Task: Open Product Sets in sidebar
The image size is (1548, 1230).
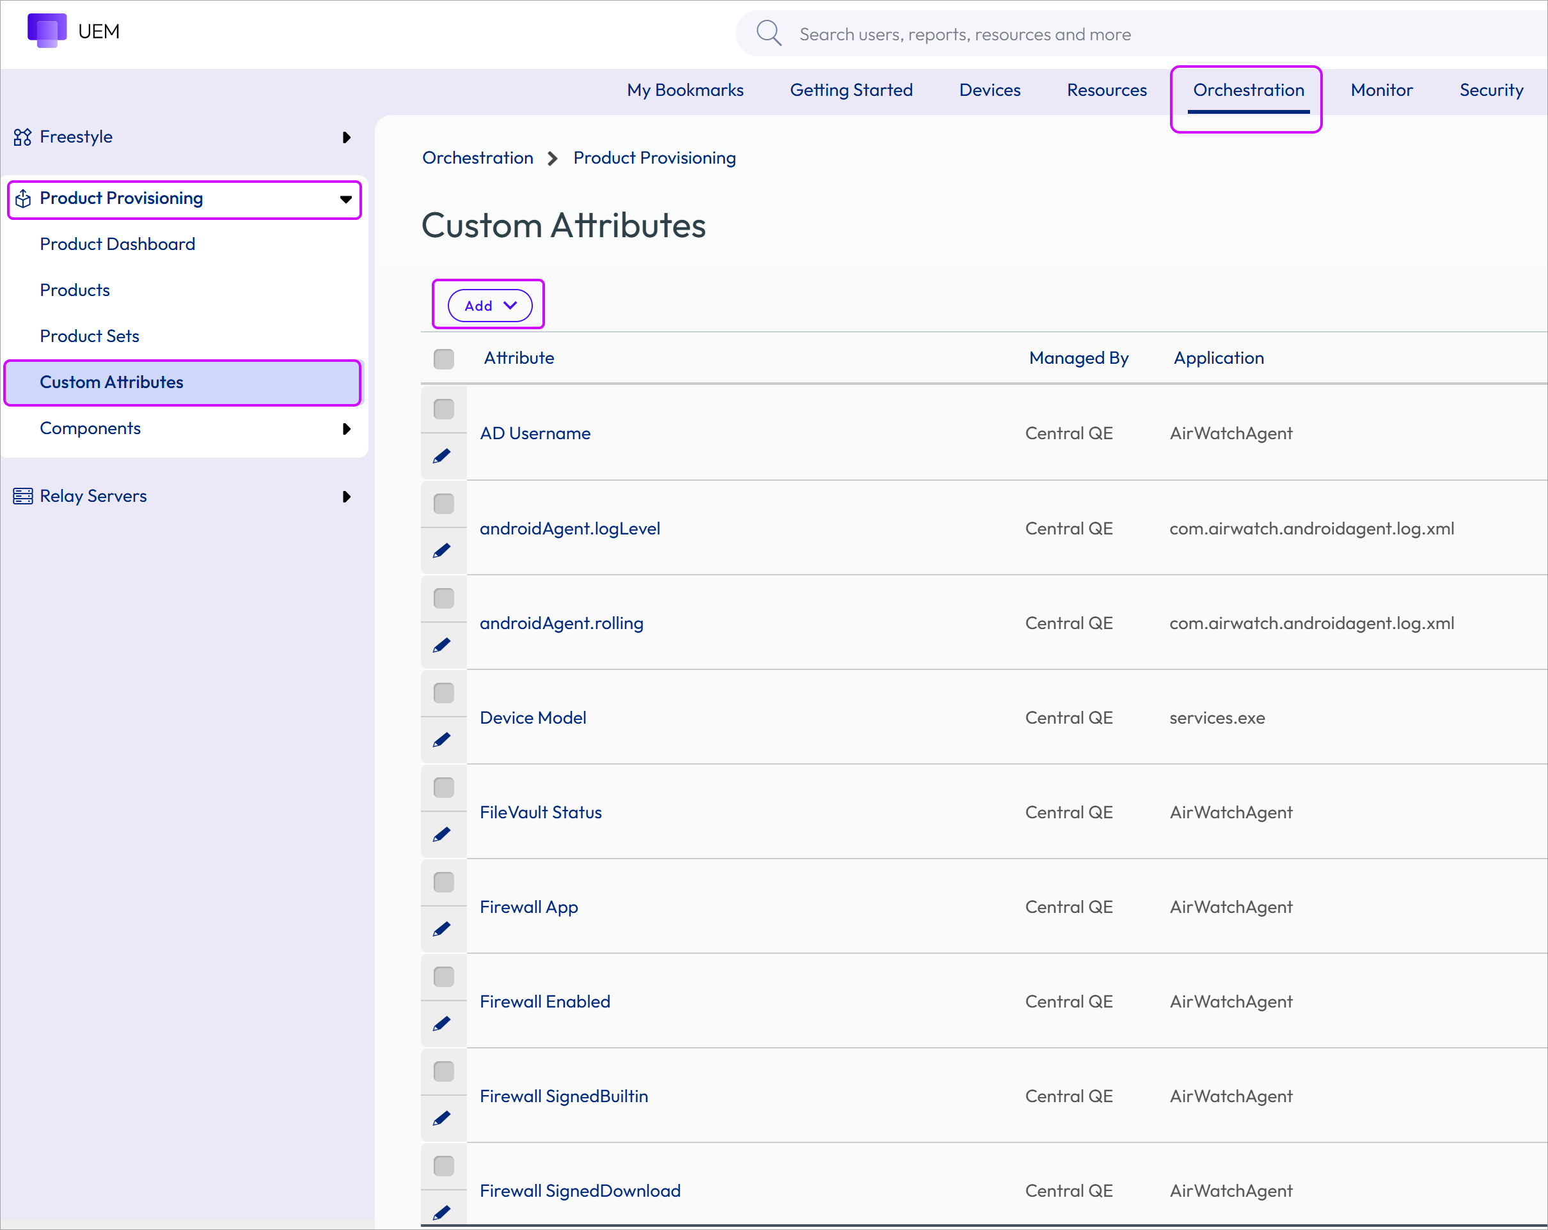Action: (x=89, y=336)
